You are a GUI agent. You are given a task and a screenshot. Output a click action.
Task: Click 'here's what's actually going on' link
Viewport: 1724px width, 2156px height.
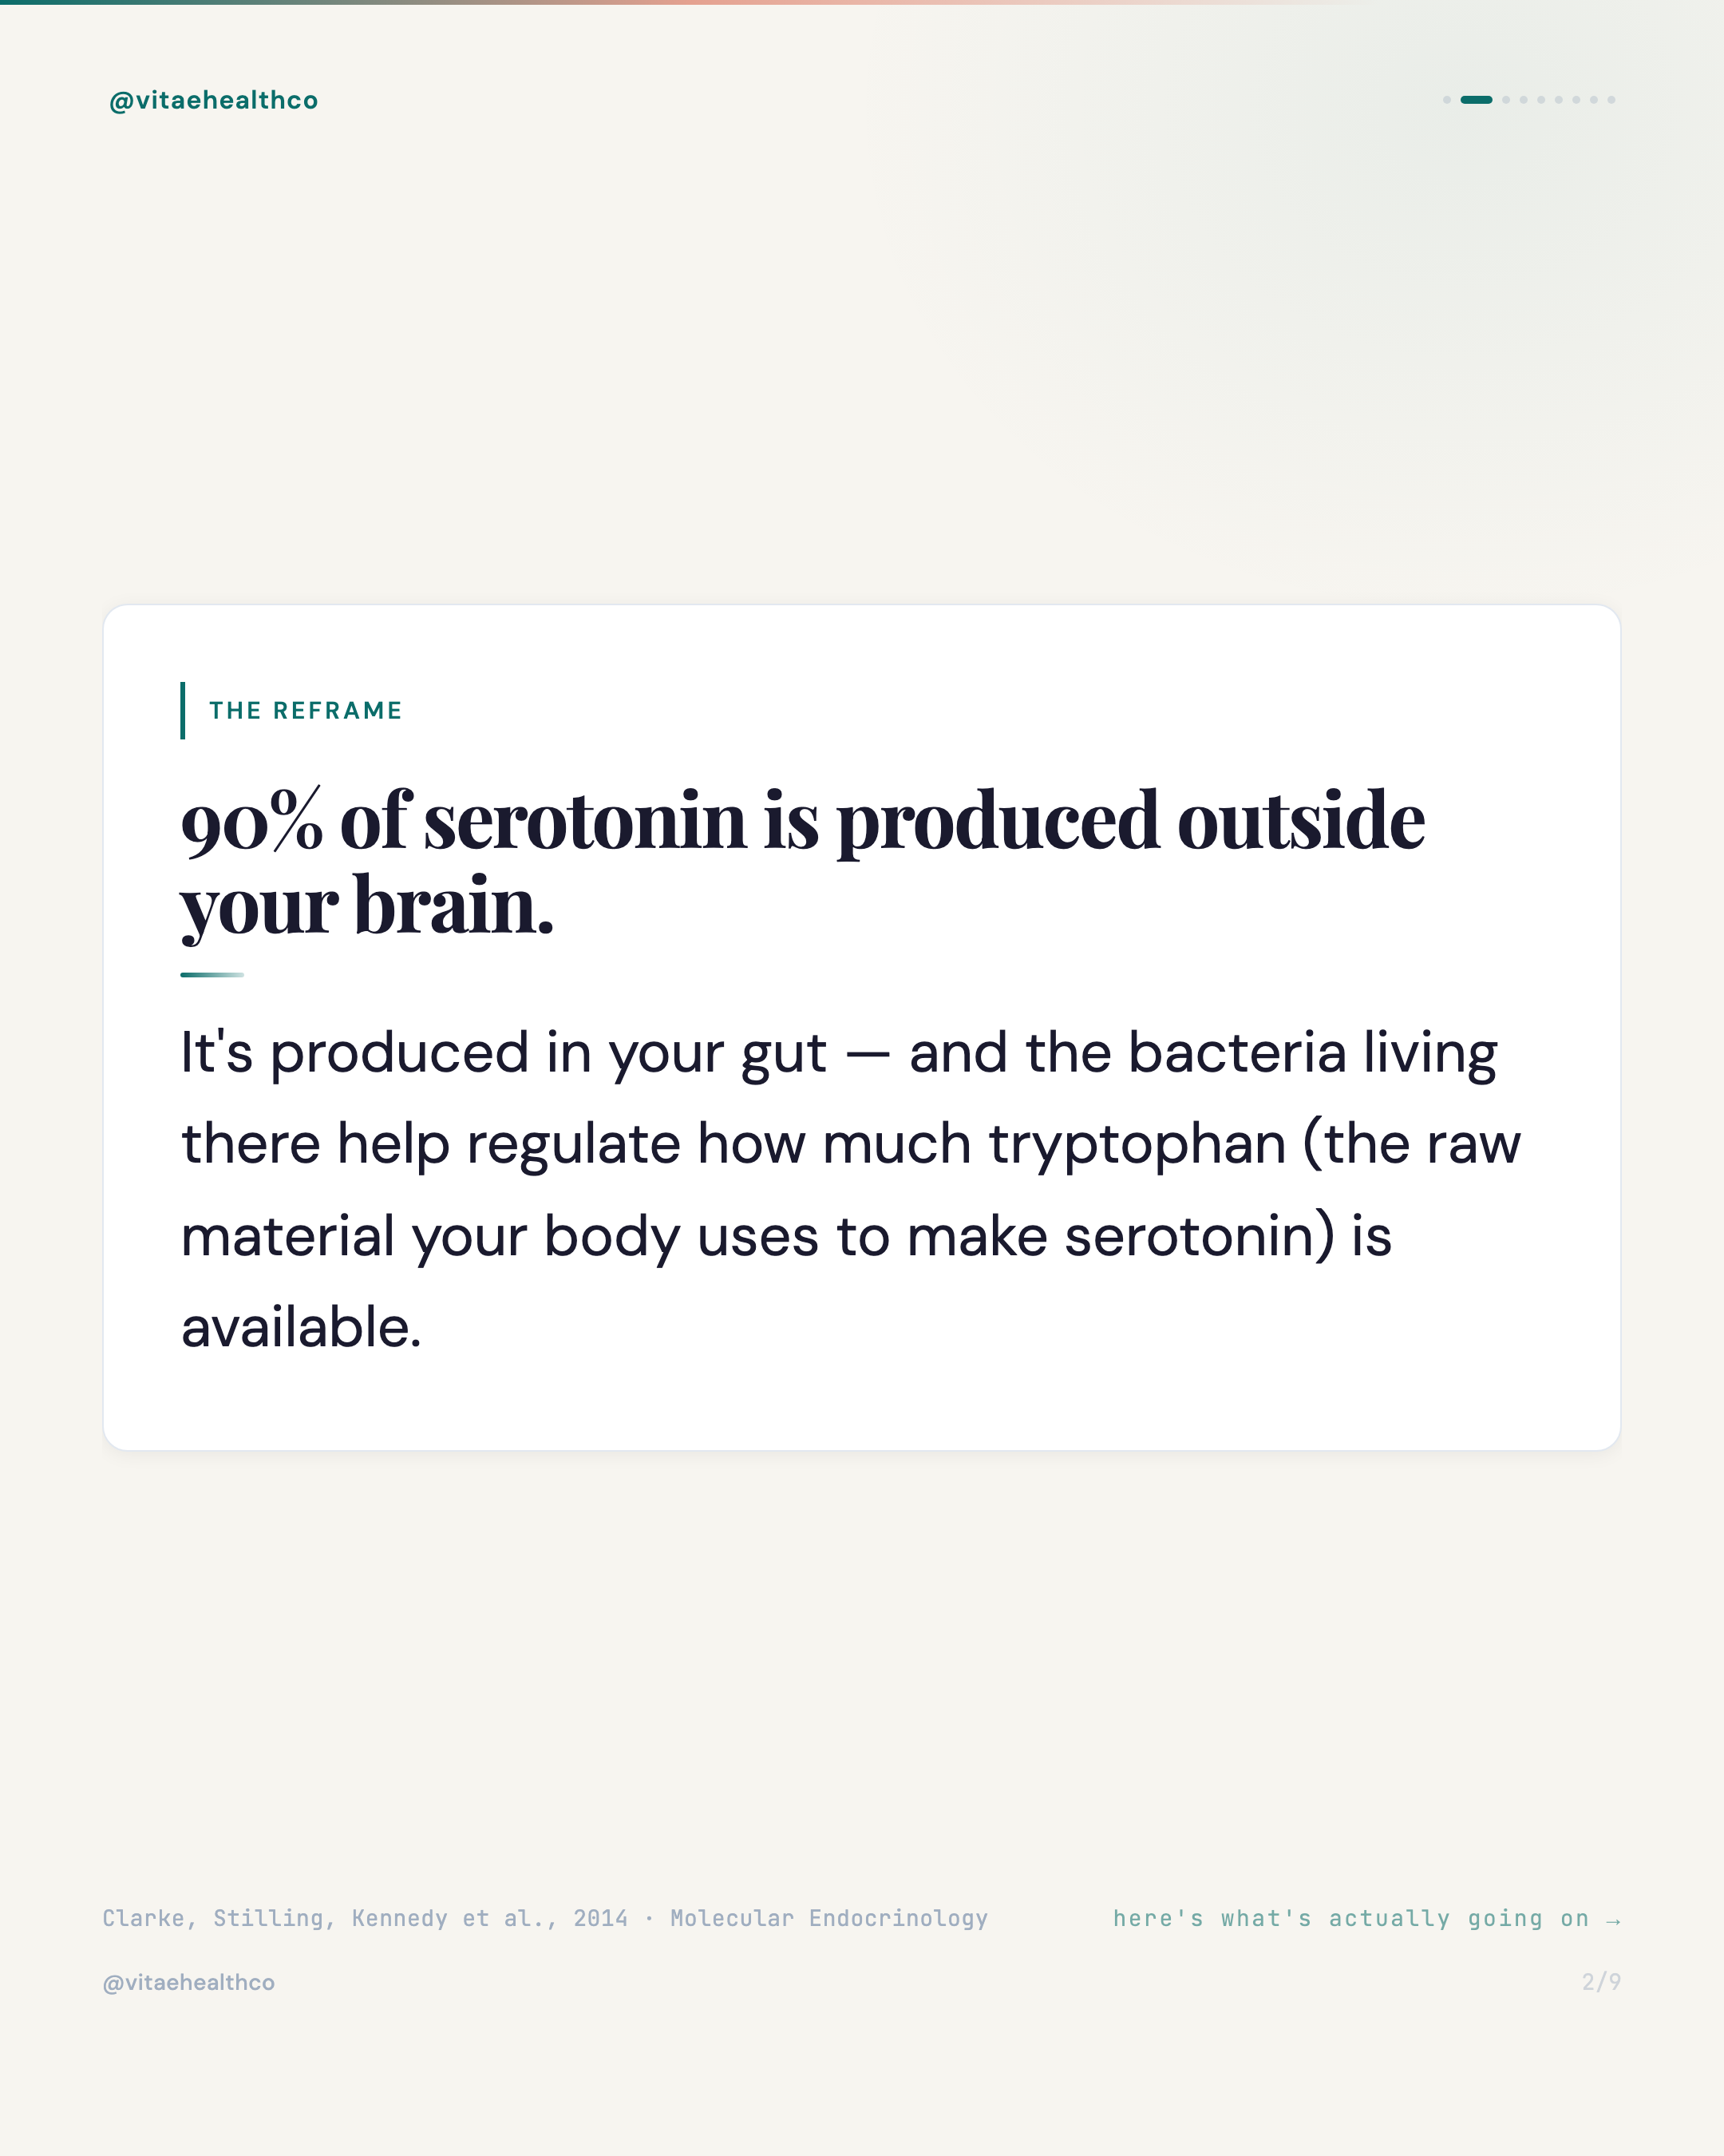click(x=1351, y=1918)
